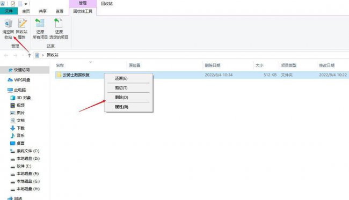Click the Recycle Bin icon in the address bar
Viewport: 349px width, 200px height.
click(x=37, y=55)
